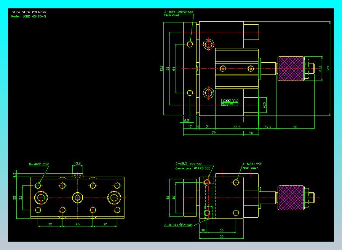Click the "79" overall length dimension
The width and height of the screenshot is (342, 250).
pyautogui.click(x=214, y=133)
